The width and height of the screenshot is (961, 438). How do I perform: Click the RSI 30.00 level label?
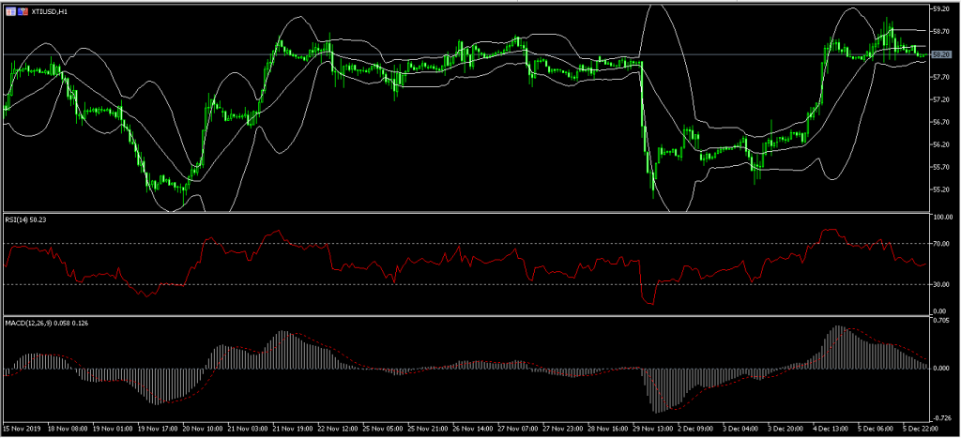[940, 284]
